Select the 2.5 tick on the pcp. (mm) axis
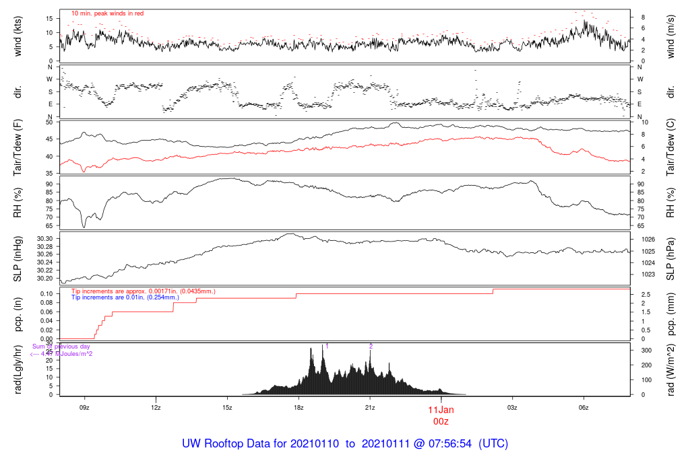Screen dimensions: 690x471 coord(646,295)
